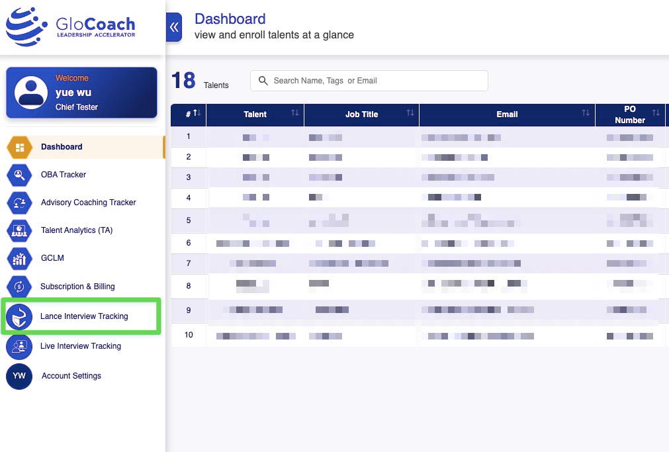Open Subscription & Billing

click(77, 287)
